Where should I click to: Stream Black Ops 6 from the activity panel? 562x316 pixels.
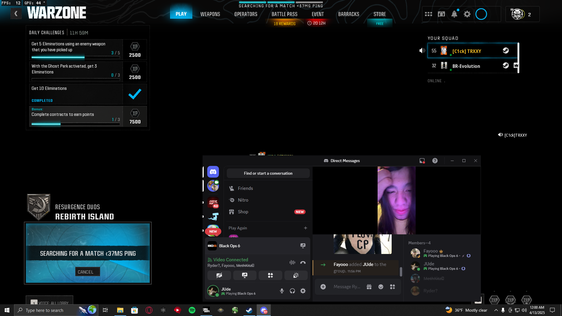tap(303, 246)
